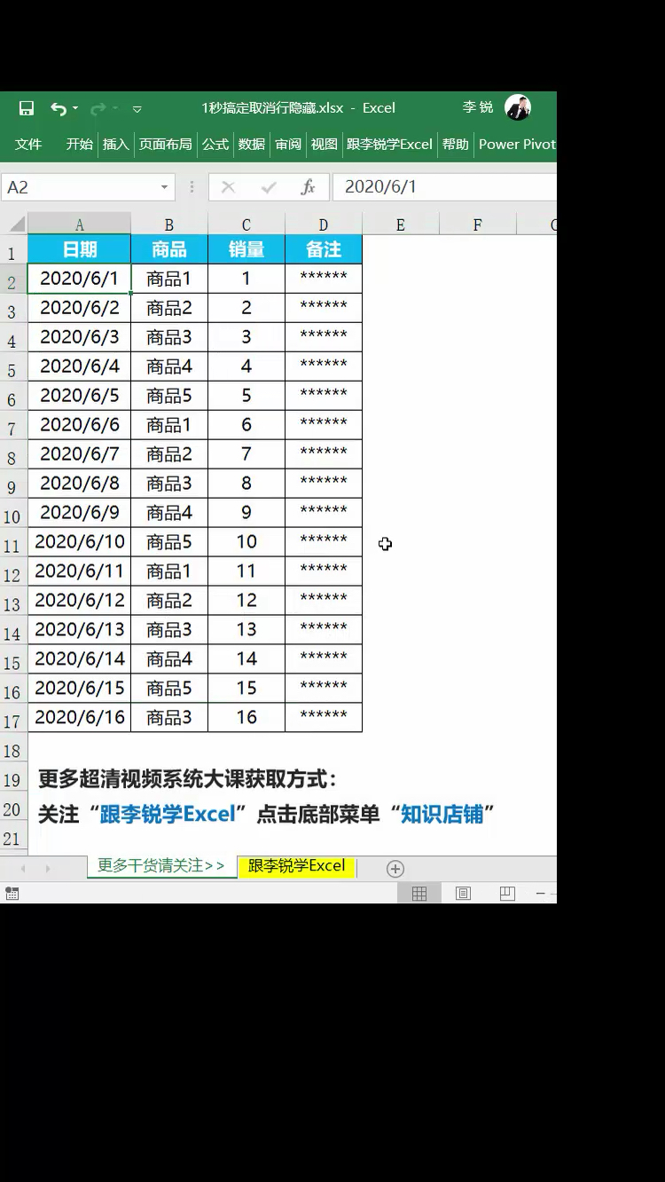Select the ****** cell in row 13
This screenshot has width=665, height=1182.
[x=324, y=601]
